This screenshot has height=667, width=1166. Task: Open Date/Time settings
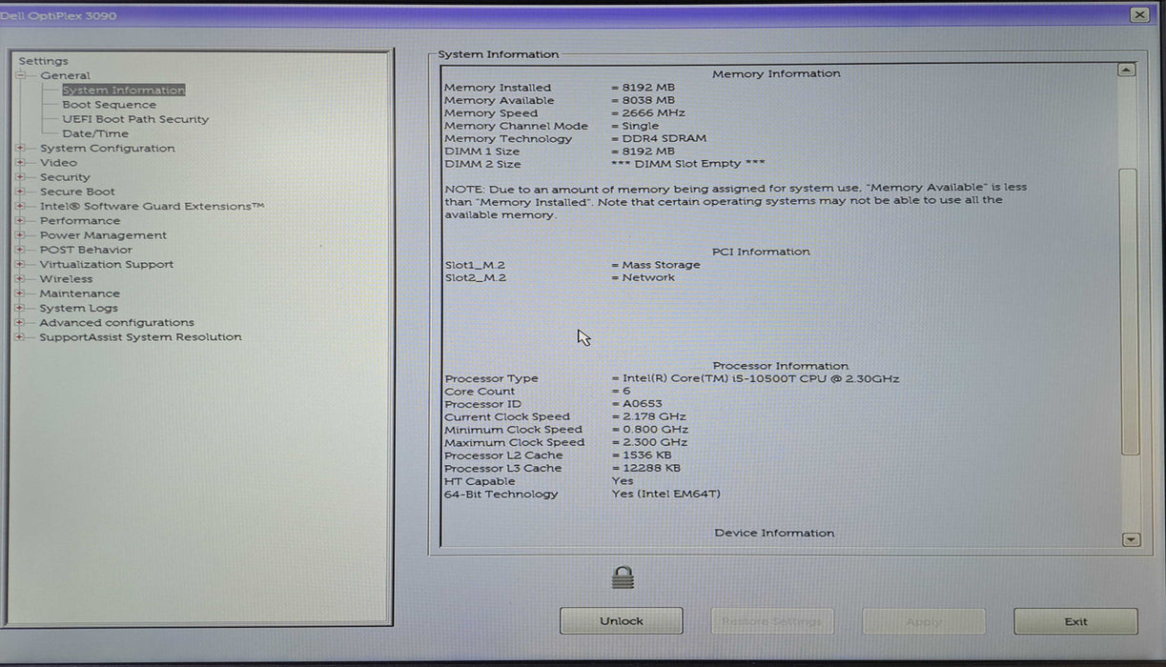pos(95,133)
